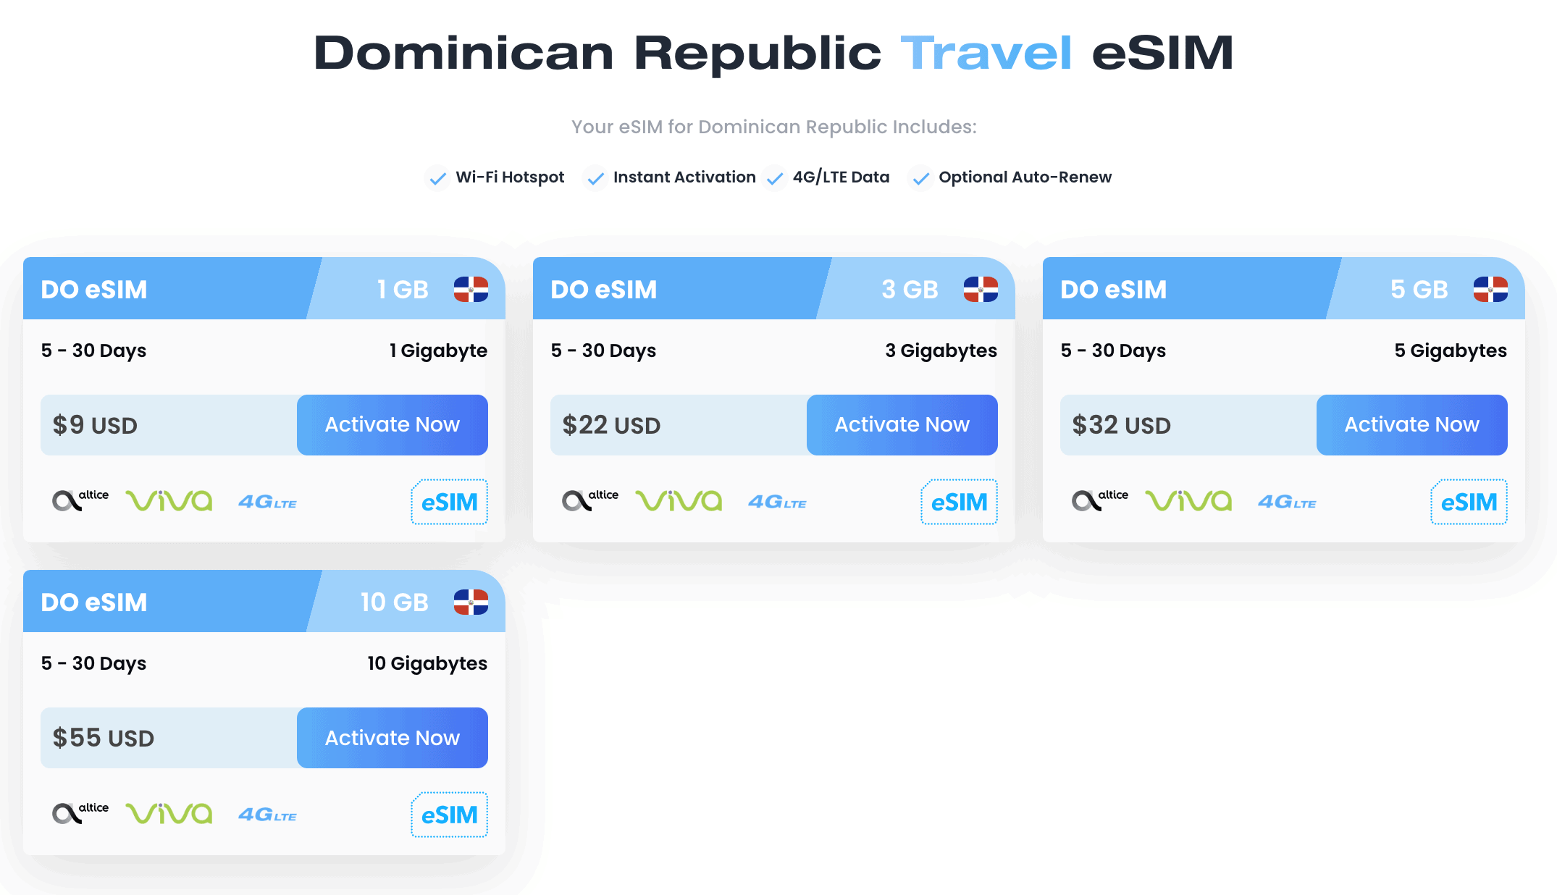Activate the 1 GB plan for $9 USD

pyautogui.click(x=392, y=425)
